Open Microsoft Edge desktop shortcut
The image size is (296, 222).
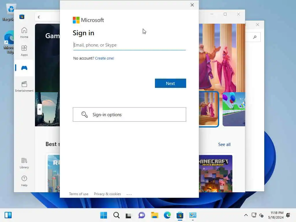point(9,42)
